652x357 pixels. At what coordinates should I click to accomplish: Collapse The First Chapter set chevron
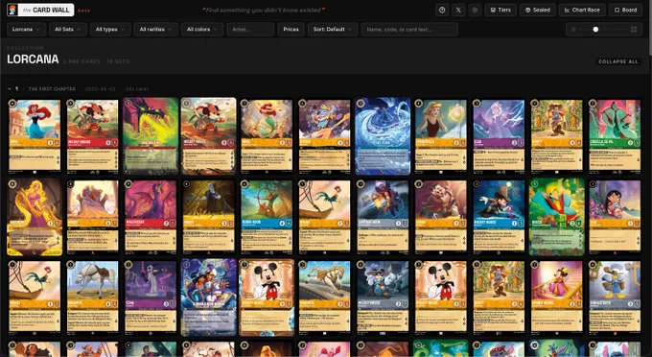[10, 88]
